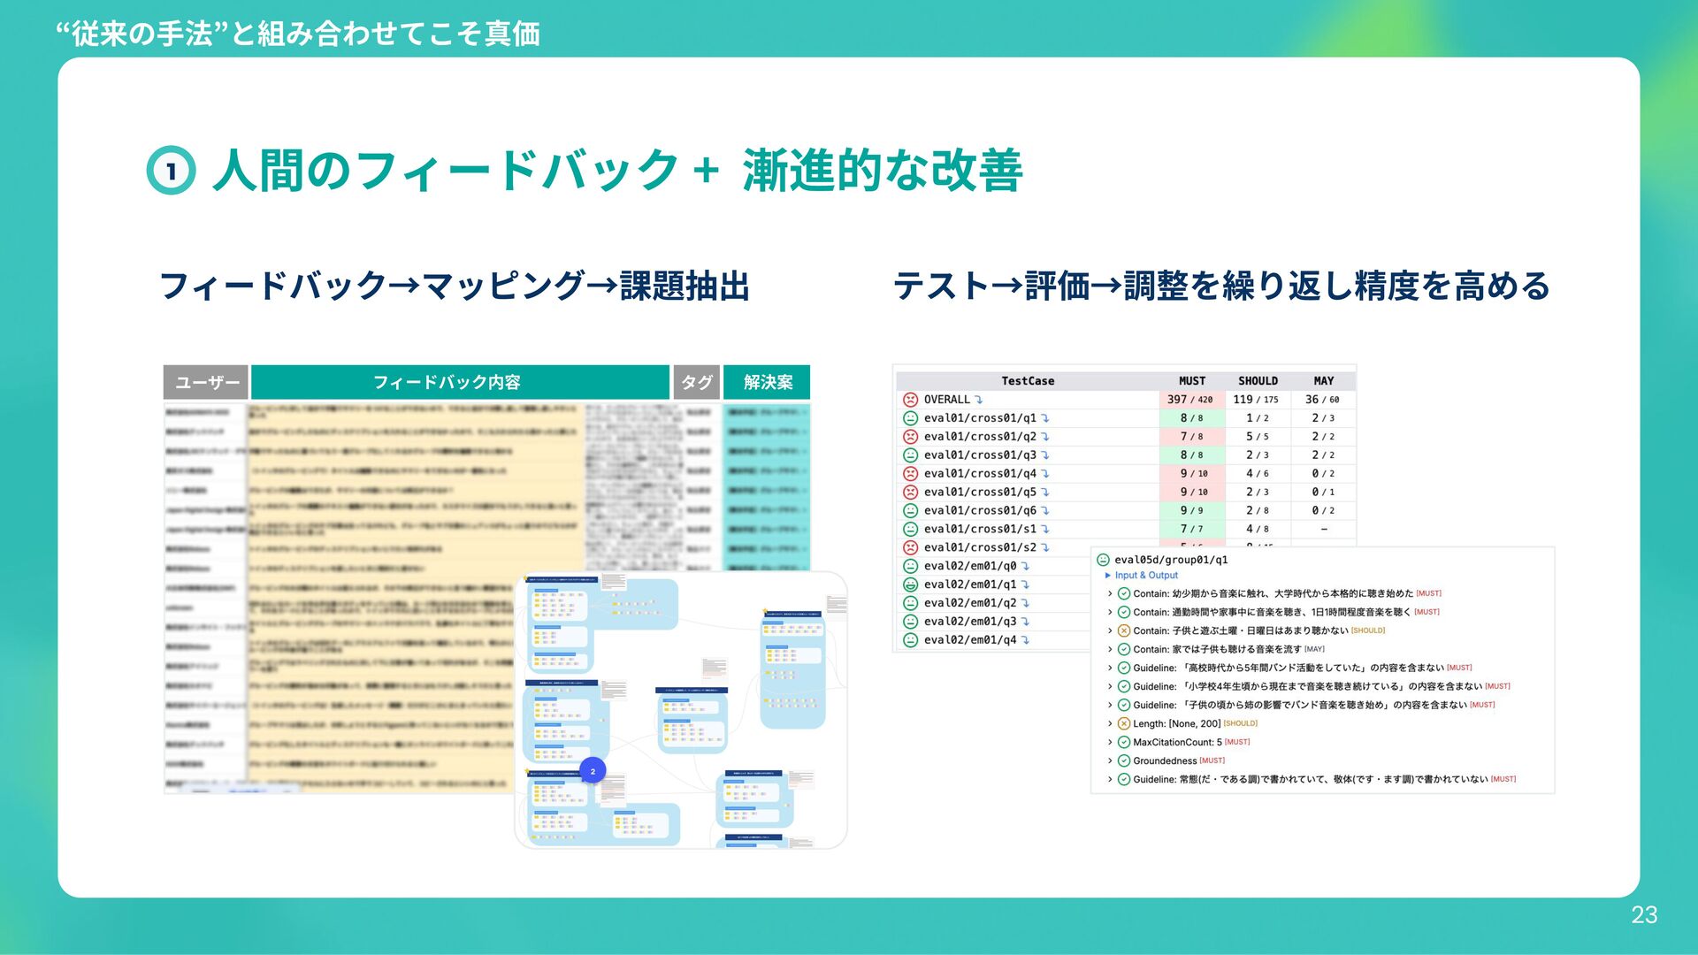
Task: Click the face icon for eval01/cross01/q6
Action: [x=910, y=511]
